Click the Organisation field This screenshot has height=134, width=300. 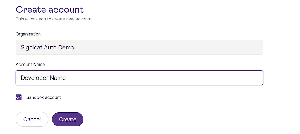pos(139,47)
